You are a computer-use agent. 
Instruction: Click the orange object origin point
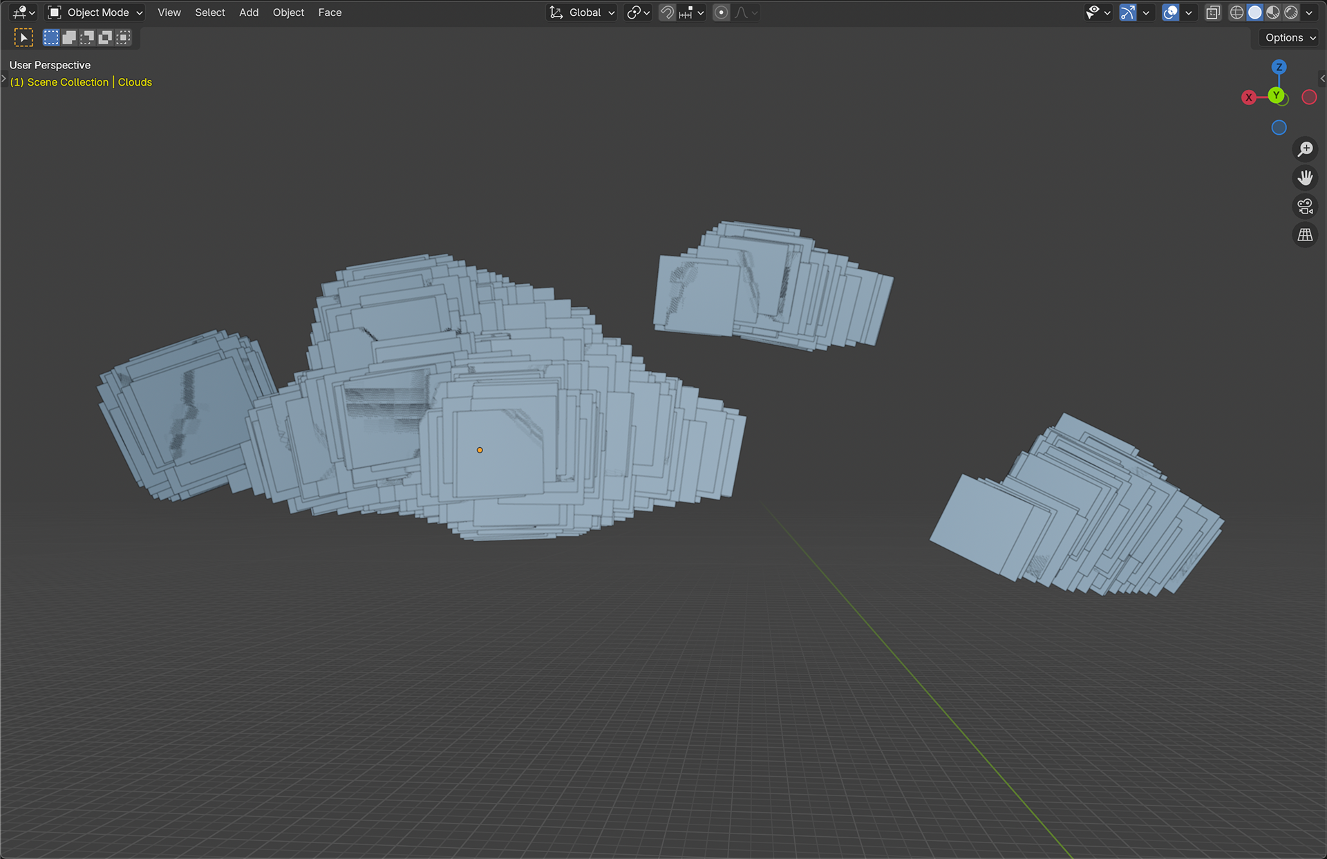pyautogui.click(x=480, y=450)
